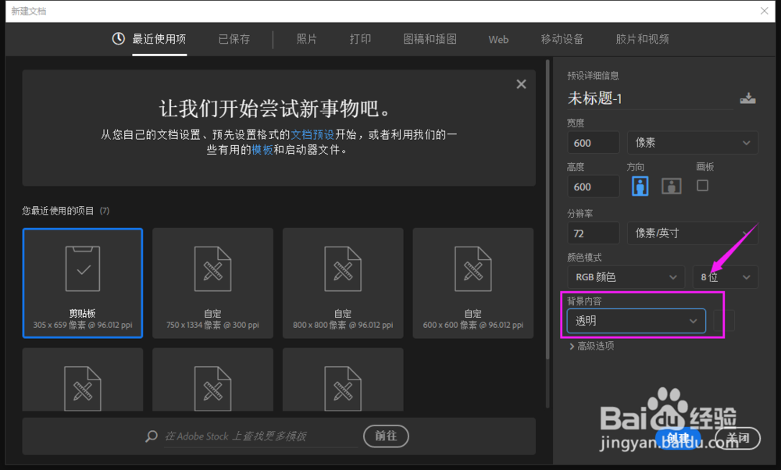Enable the 画板 checkbox
The image size is (781, 470).
702,186
